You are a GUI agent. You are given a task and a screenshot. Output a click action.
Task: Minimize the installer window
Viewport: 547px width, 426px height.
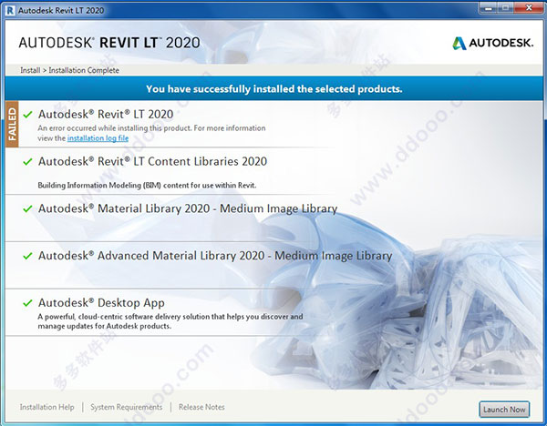[489, 8]
